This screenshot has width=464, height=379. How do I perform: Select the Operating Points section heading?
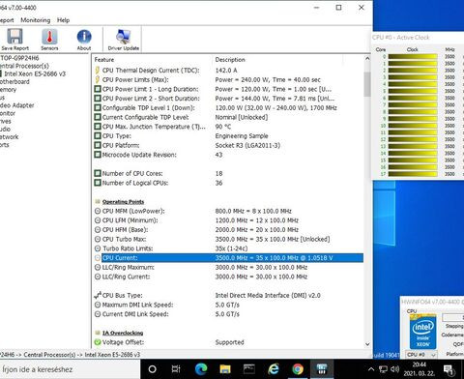click(x=123, y=202)
